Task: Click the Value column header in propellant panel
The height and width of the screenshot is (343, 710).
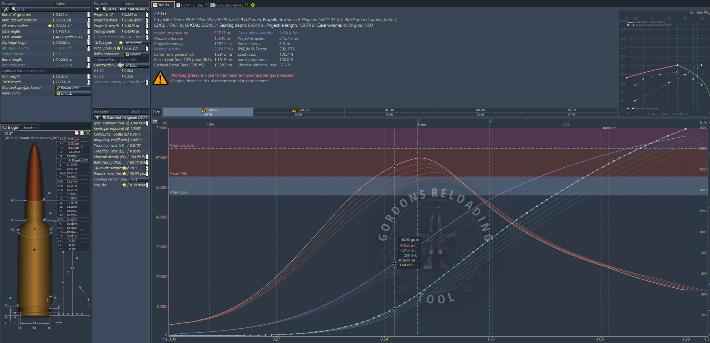Action: [x=139, y=112]
